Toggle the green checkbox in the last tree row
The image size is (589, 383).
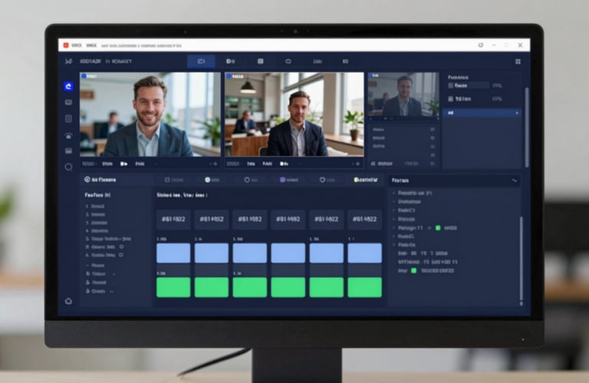click(413, 271)
